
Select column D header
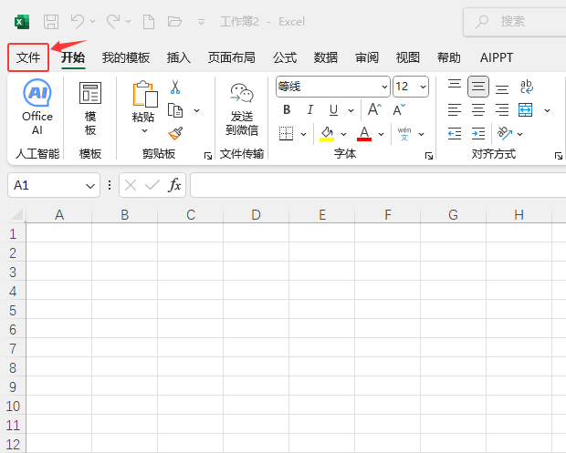(x=256, y=215)
